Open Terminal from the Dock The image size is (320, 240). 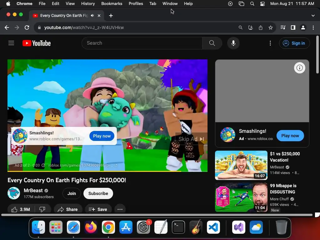[178, 227]
